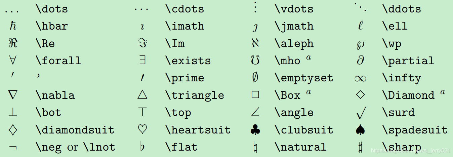Select the \lnot command text

(99, 147)
